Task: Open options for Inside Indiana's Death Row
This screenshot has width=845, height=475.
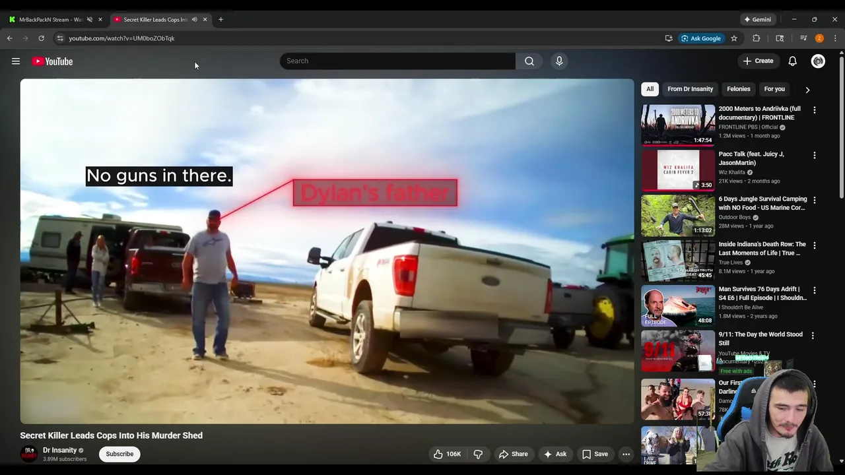Action: [814, 245]
